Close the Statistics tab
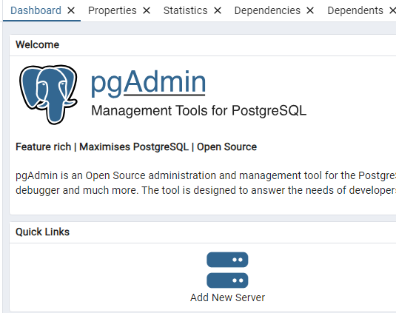Image resolution: width=396 pixels, height=313 pixels. (x=218, y=10)
